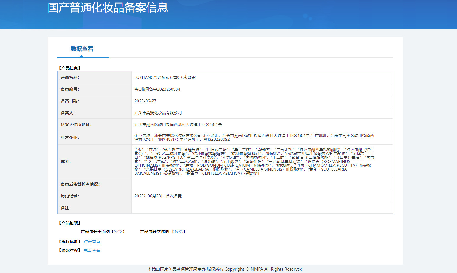Click the 【产品信息】 section heading
457x273 pixels.
pyautogui.click(x=70, y=68)
